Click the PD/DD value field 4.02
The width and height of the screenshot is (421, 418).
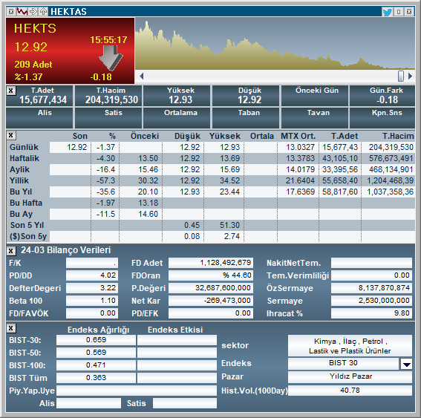pos(92,275)
